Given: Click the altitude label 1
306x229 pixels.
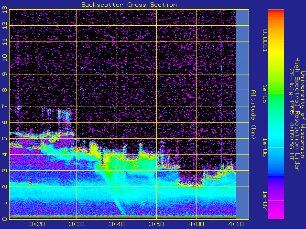Looking at the screenshot, I should point(5,203).
